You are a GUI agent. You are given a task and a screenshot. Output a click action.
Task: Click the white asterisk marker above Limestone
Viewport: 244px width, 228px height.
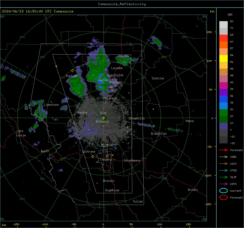[x=51, y=102]
